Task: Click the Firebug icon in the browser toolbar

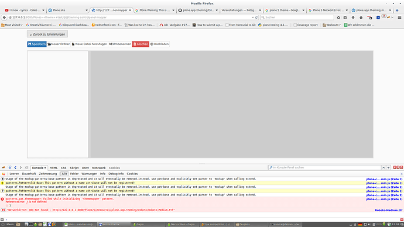Action: coord(388,17)
